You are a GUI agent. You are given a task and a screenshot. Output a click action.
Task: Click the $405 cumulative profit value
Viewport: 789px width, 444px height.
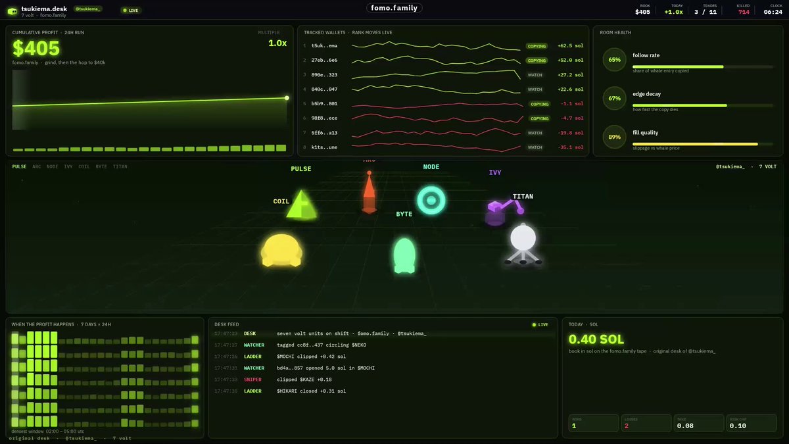click(36, 48)
